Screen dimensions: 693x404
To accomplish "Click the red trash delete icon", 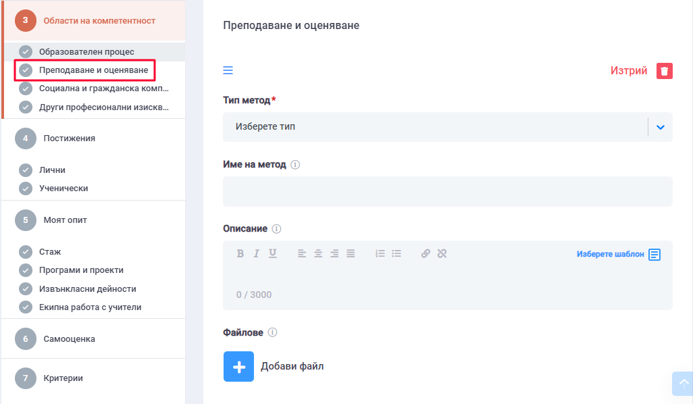I will [665, 71].
